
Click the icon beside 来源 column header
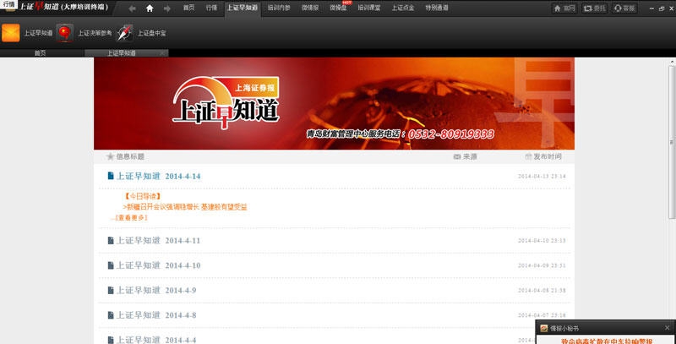[457, 156]
